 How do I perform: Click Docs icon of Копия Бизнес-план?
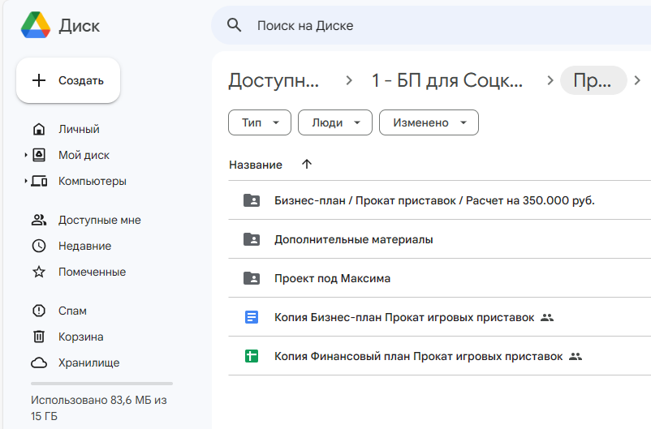pyautogui.click(x=252, y=317)
